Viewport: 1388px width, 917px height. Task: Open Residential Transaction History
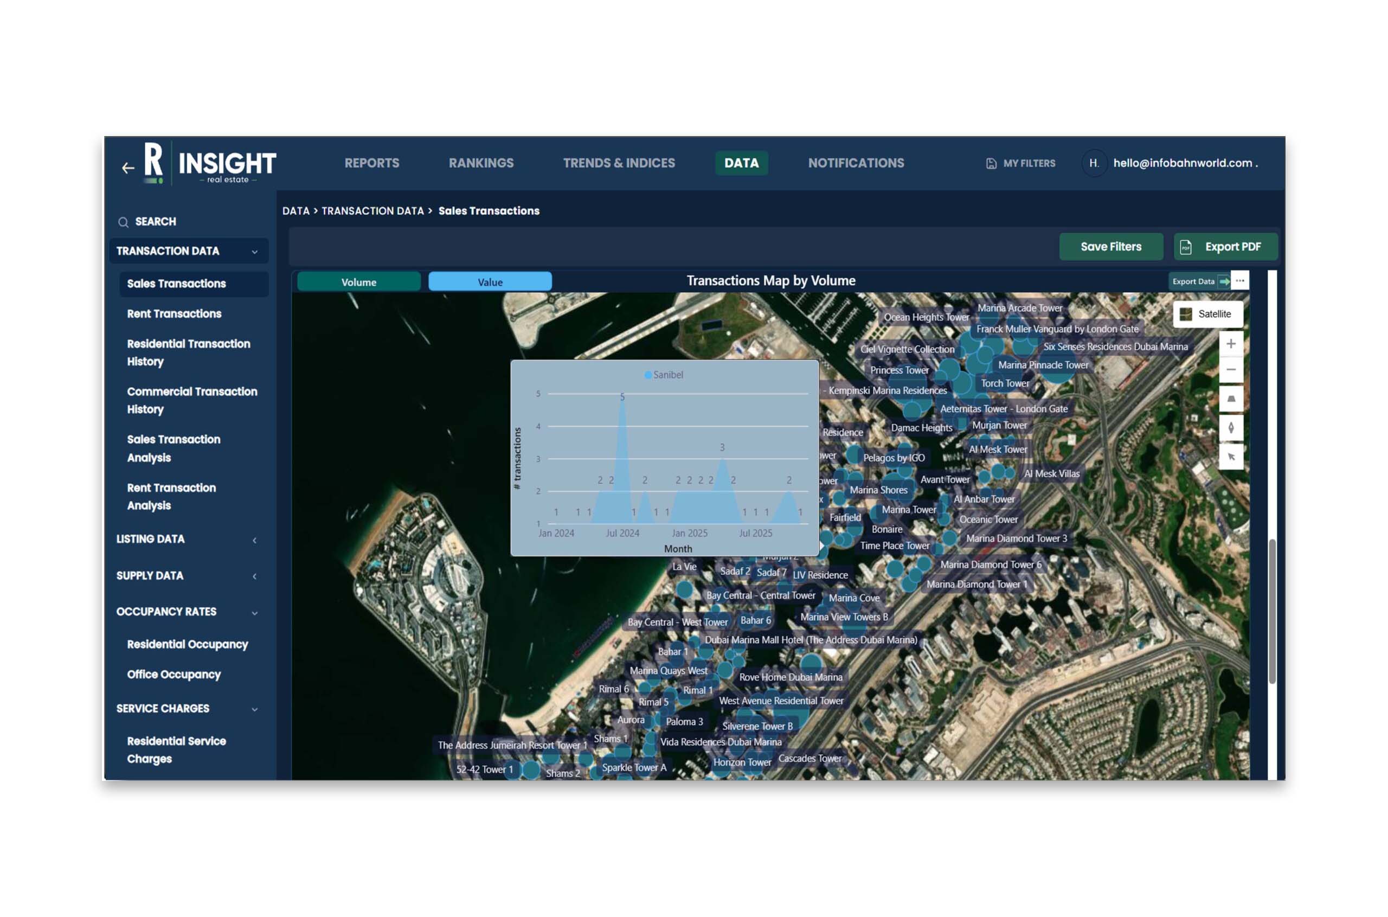(188, 352)
